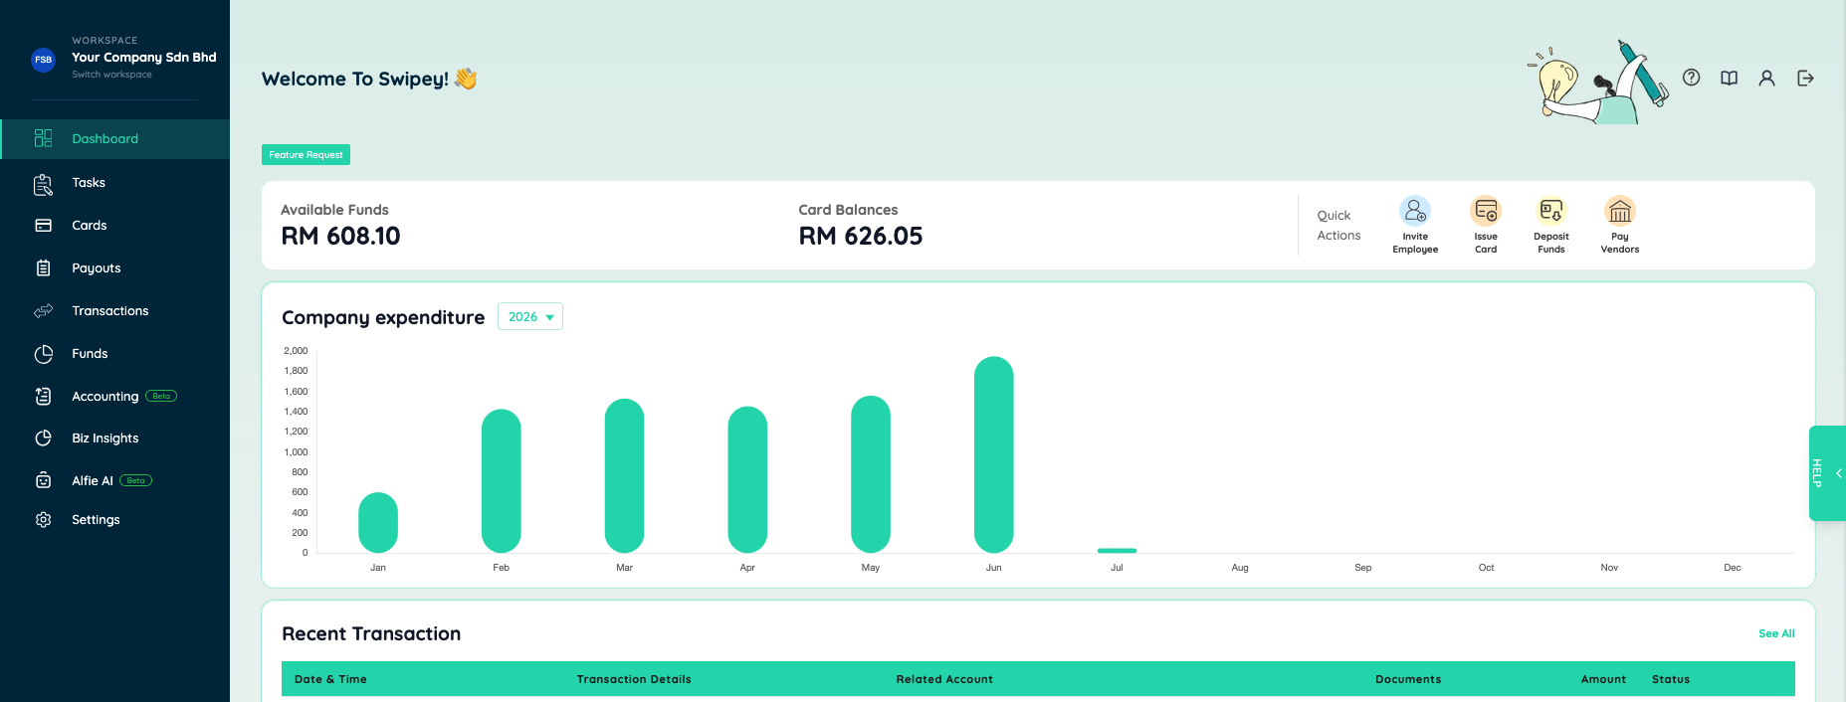Click the Pay Vendors bank icon
Image resolution: width=1846 pixels, height=702 pixels.
pos(1619,211)
